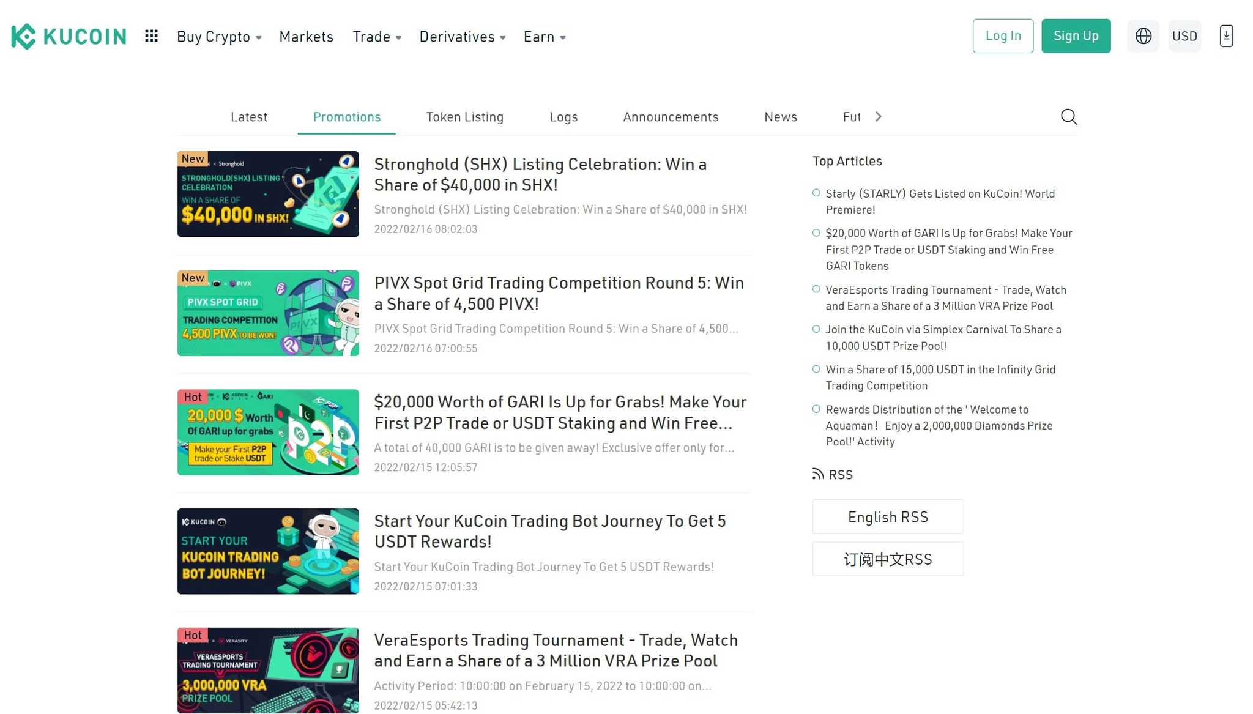This screenshot has width=1253, height=714.
Task: Open the language globe icon
Action: 1143,36
